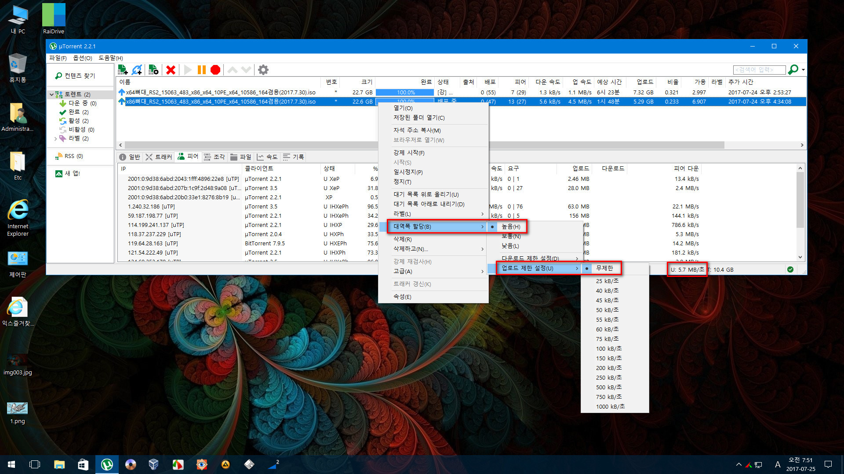844x474 pixels.
Task: Click the red X Remove torrent icon
Action: pos(171,70)
